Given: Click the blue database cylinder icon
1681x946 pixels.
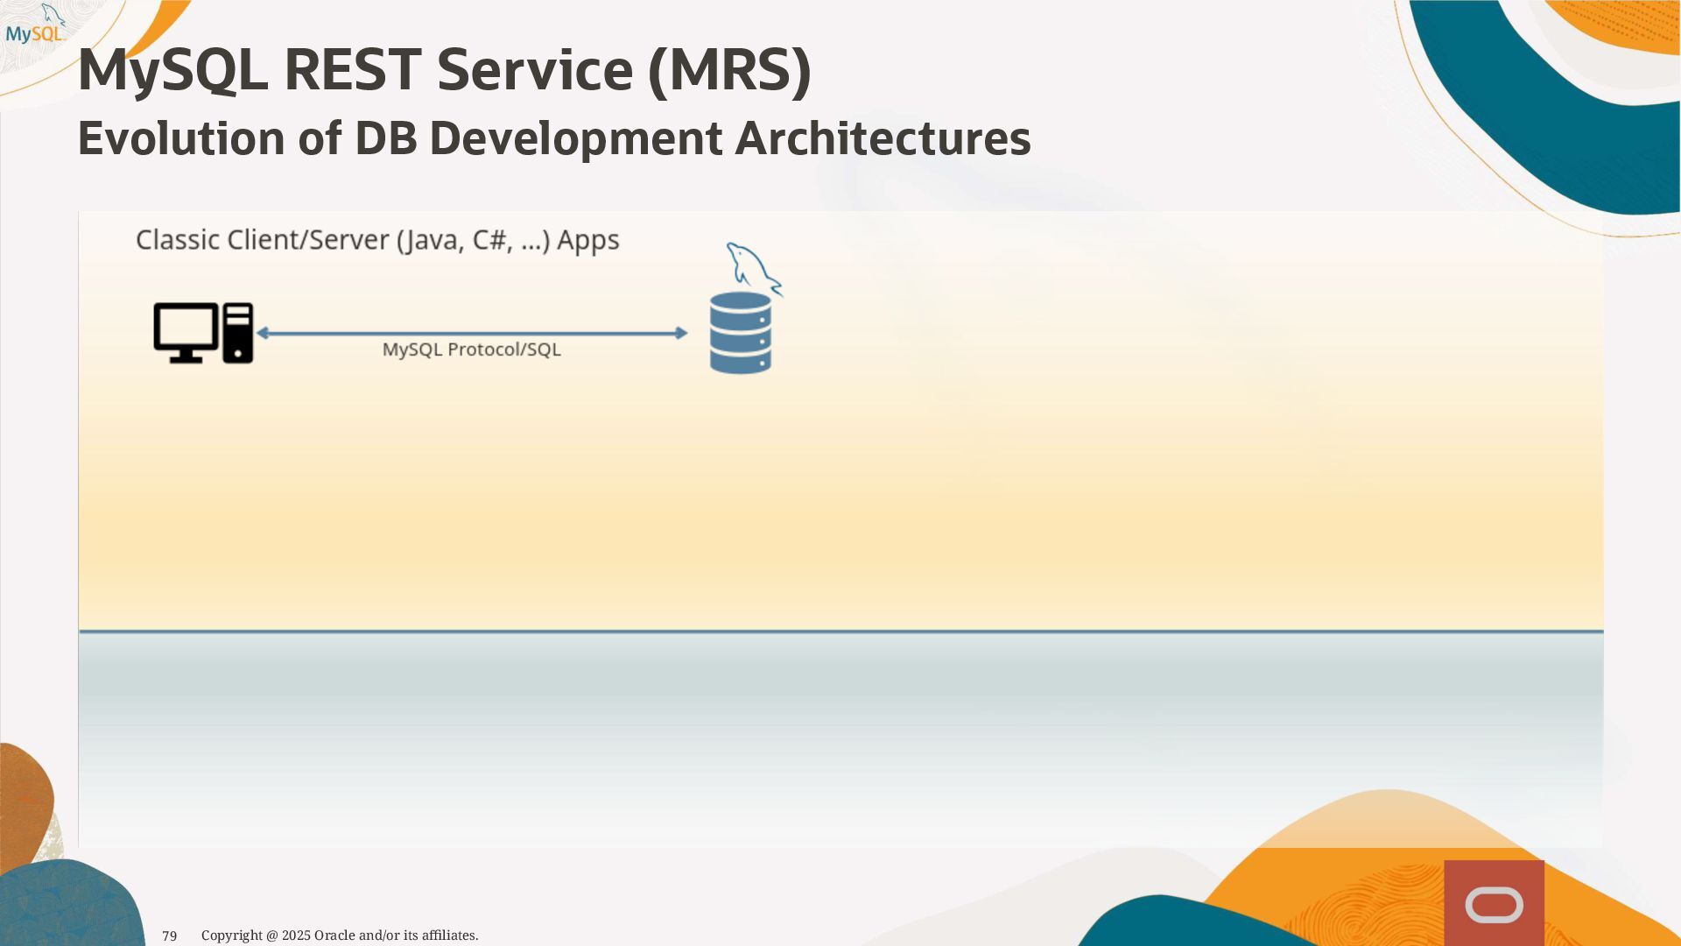Looking at the screenshot, I should pos(741,334).
